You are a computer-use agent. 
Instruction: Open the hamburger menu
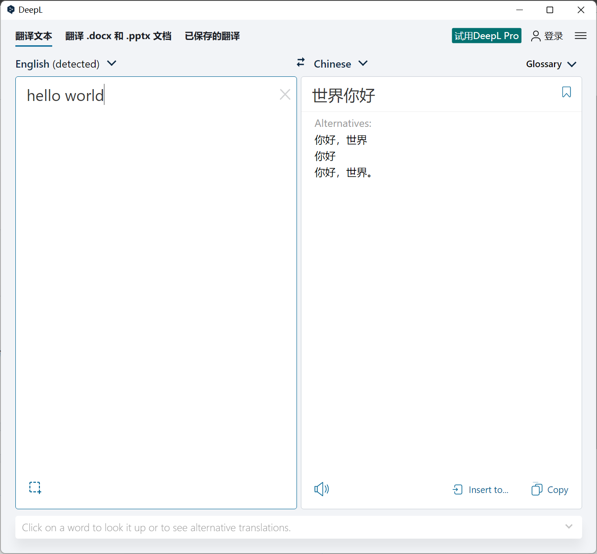click(581, 36)
